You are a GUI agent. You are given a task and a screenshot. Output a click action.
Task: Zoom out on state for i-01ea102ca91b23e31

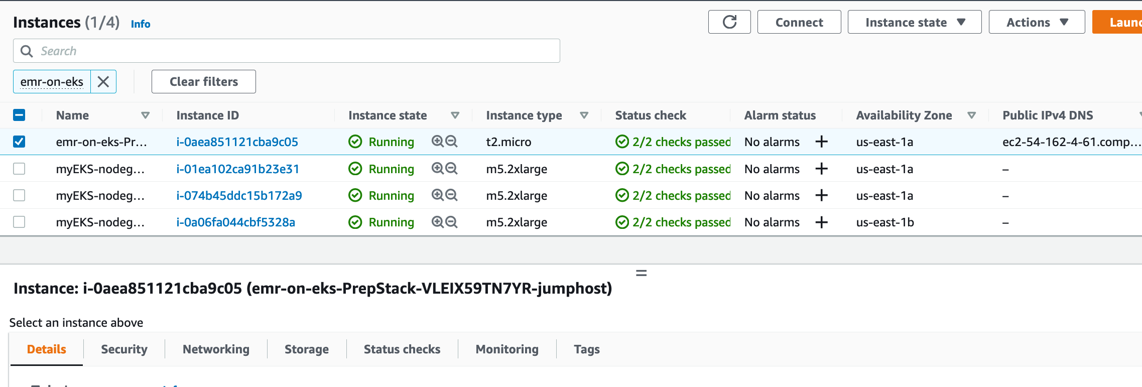[451, 169]
